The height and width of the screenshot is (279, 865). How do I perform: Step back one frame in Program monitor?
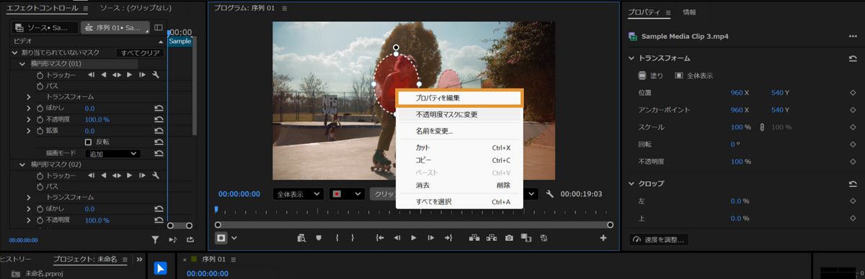click(x=396, y=237)
